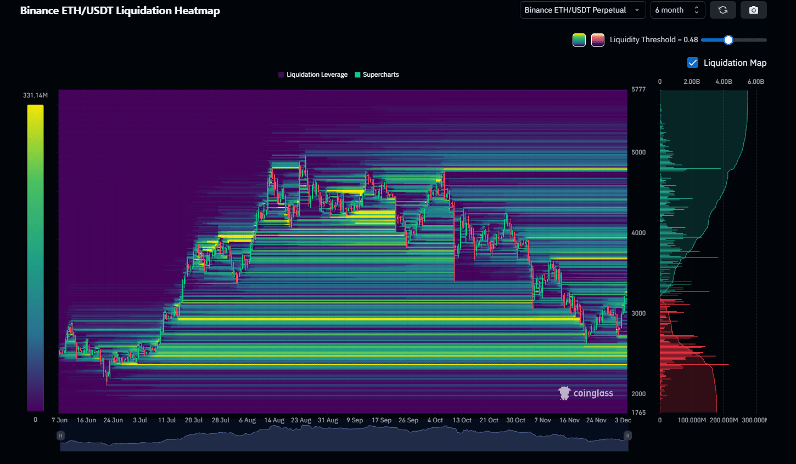Screen dimensions: 796x464
Task: Click the left handle of the timeline scrubber
Action: click(60, 435)
